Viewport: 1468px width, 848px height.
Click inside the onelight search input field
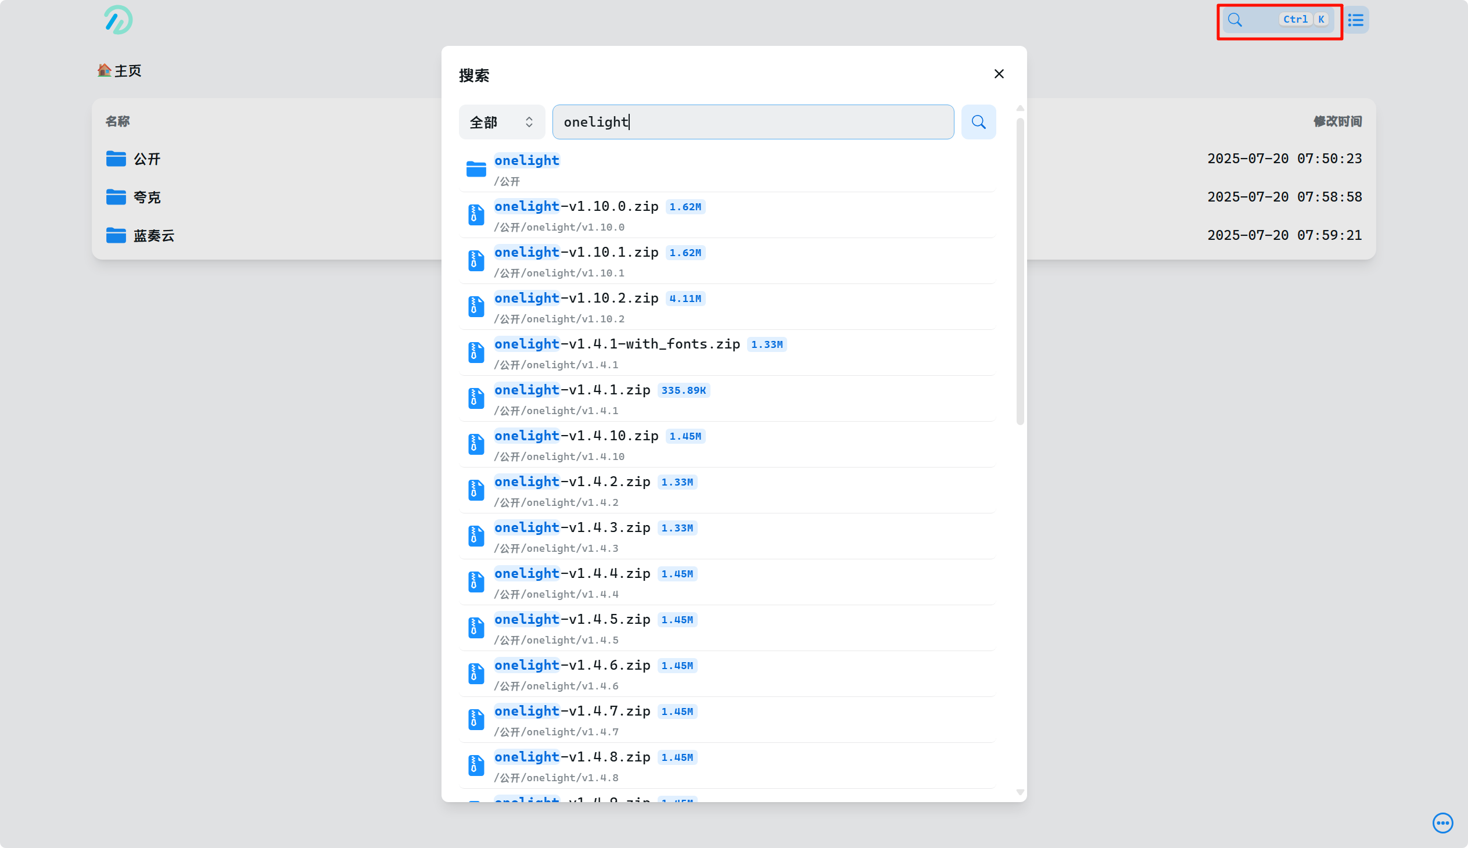(753, 122)
